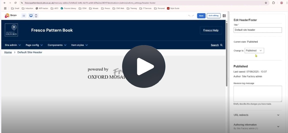Click the Save button

click(x=201, y=16)
